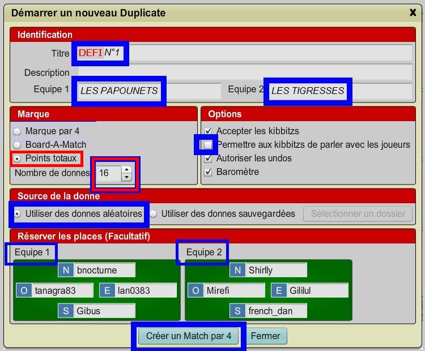Image resolution: width=425 pixels, height=351 pixels.
Task: Select Board-A-Match scoring option
Action: (18, 145)
